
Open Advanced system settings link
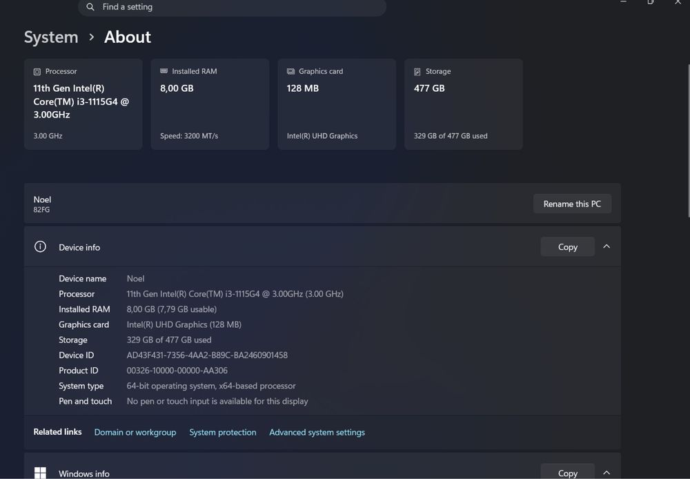pyautogui.click(x=317, y=432)
